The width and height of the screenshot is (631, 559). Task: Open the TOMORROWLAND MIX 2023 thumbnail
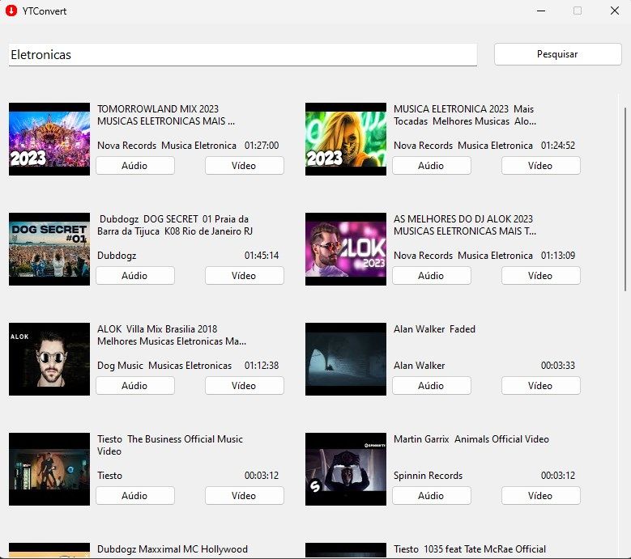[49, 139]
